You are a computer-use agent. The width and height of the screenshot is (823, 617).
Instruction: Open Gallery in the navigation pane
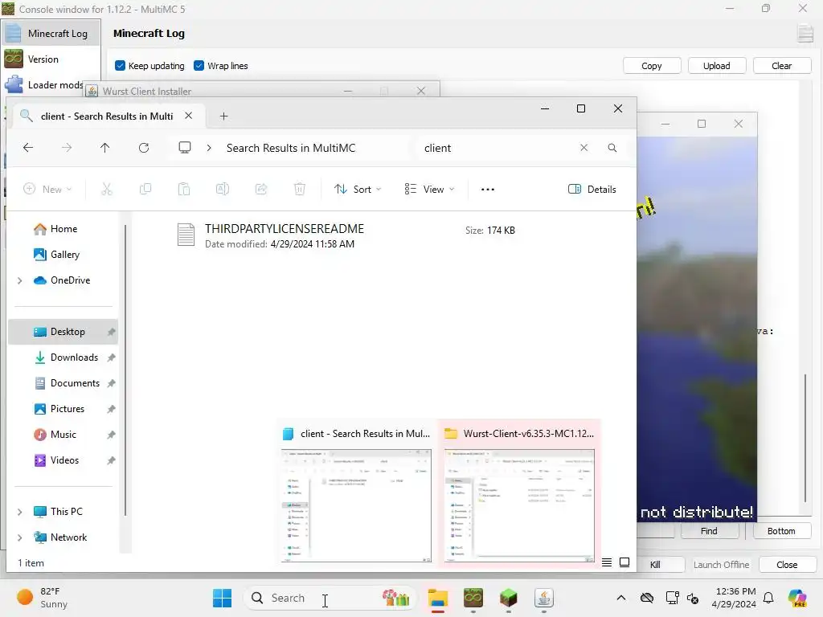pyautogui.click(x=63, y=255)
